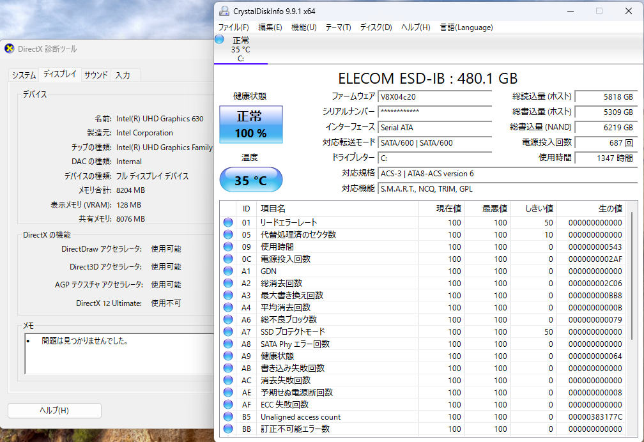
Task: Click status orb for 代替処理済のセクタ数 row
Action: click(228, 234)
